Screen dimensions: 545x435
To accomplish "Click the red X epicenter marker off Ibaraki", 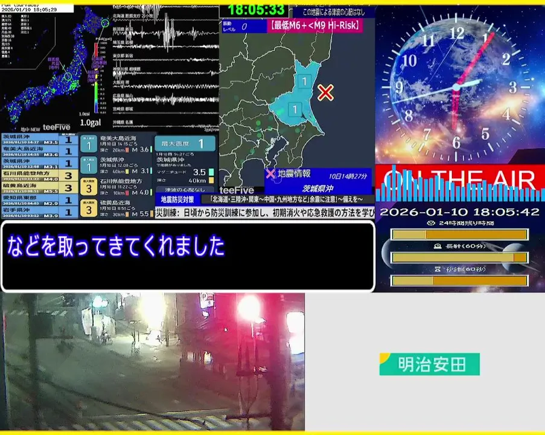I will point(325,92).
